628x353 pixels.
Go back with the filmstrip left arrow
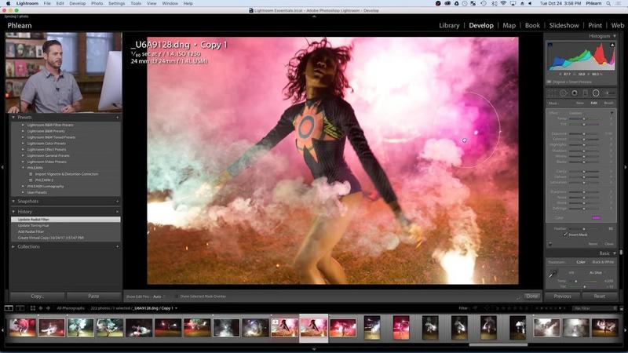41,308
